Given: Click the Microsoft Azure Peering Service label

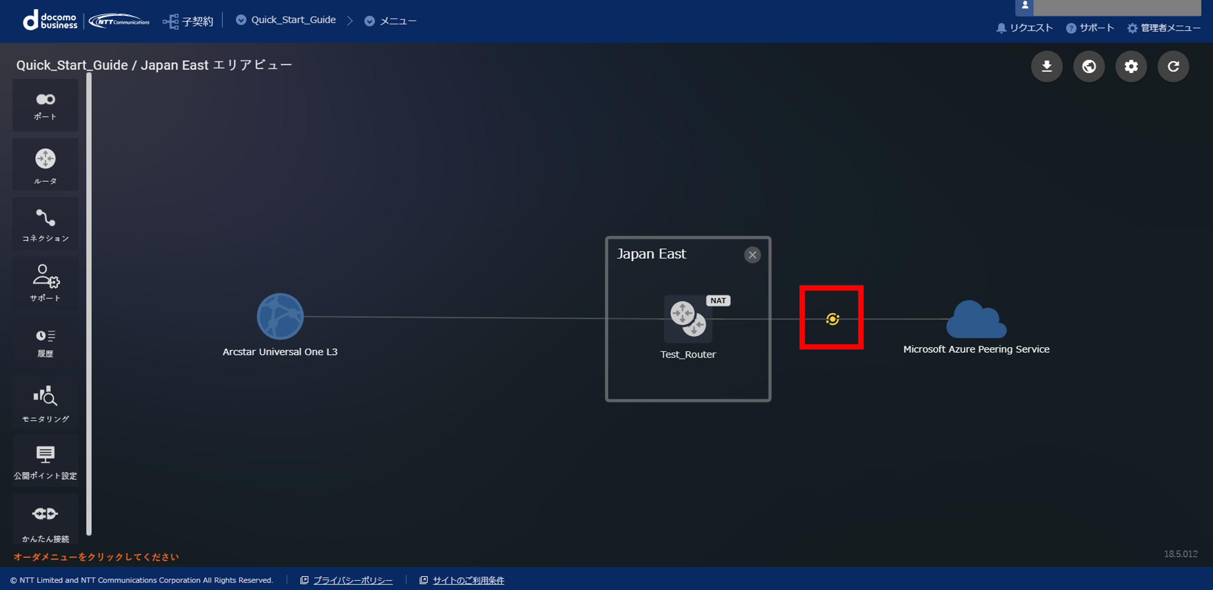Looking at the screenshot, I should tap(976, 349).
